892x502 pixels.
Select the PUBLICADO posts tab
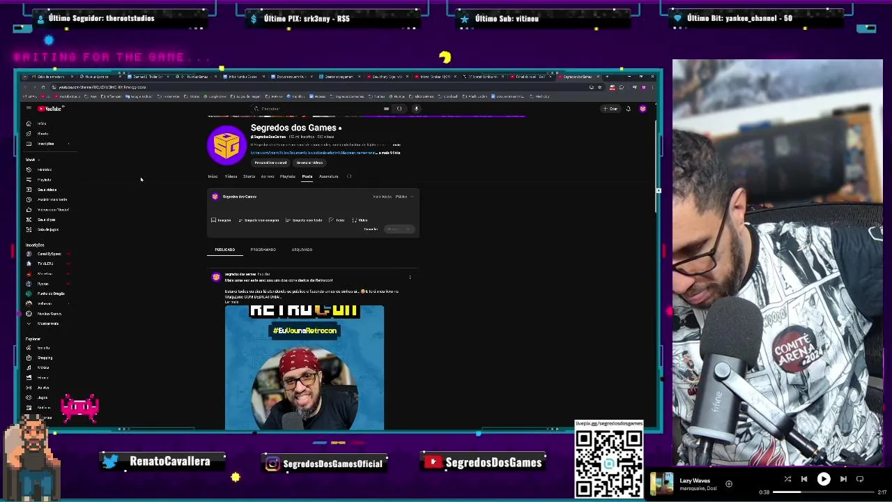point(224,250)
